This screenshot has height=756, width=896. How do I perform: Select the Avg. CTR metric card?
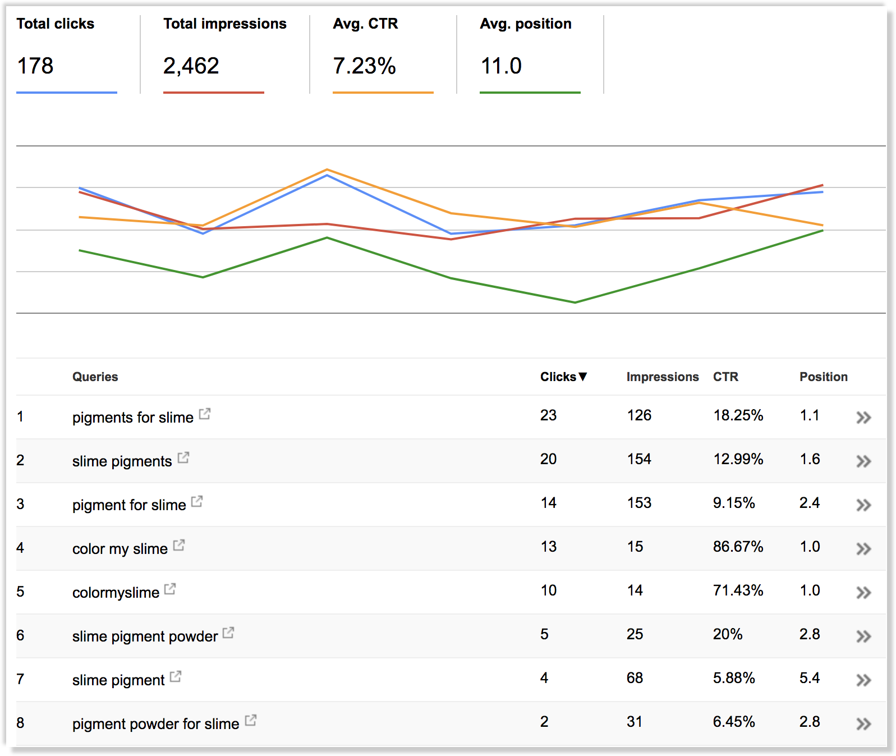pyautogui.click(x=383, y=54)
